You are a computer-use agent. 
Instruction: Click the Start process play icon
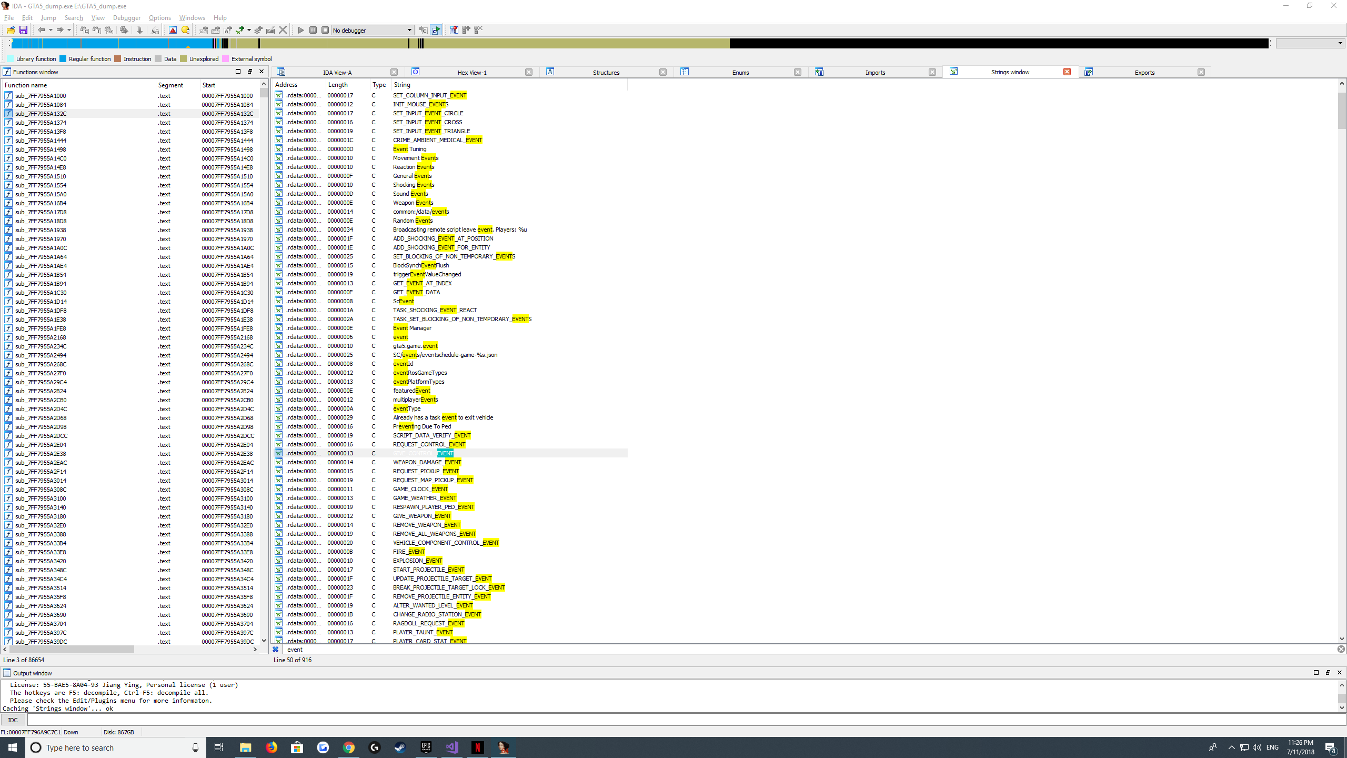point(301,30)
